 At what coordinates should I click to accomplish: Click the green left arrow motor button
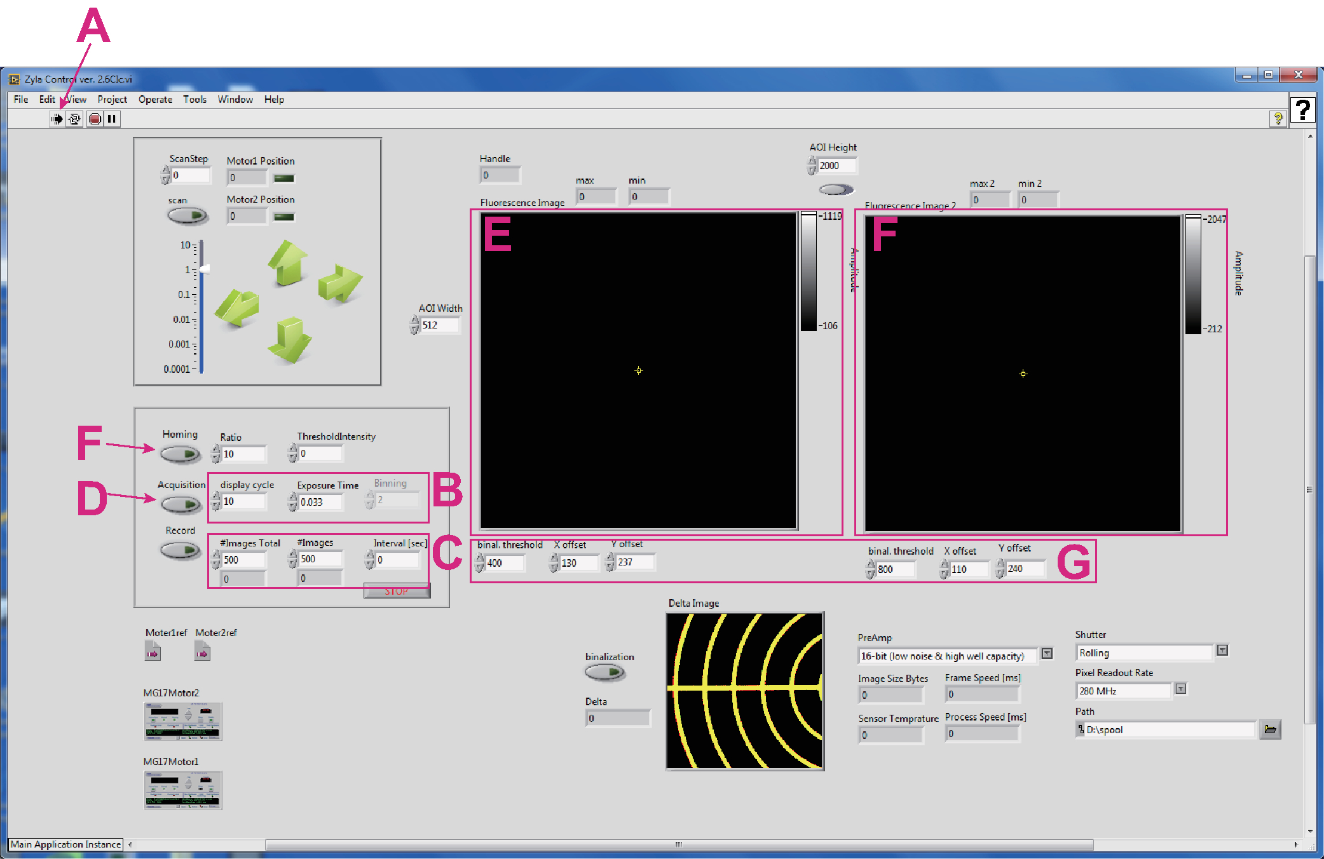click(238, 308)
